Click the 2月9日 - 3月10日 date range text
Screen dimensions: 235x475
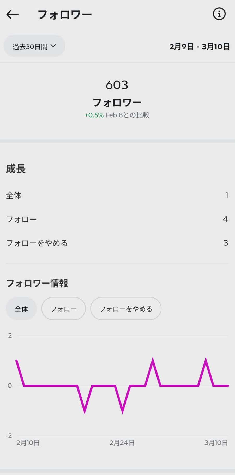200,47
